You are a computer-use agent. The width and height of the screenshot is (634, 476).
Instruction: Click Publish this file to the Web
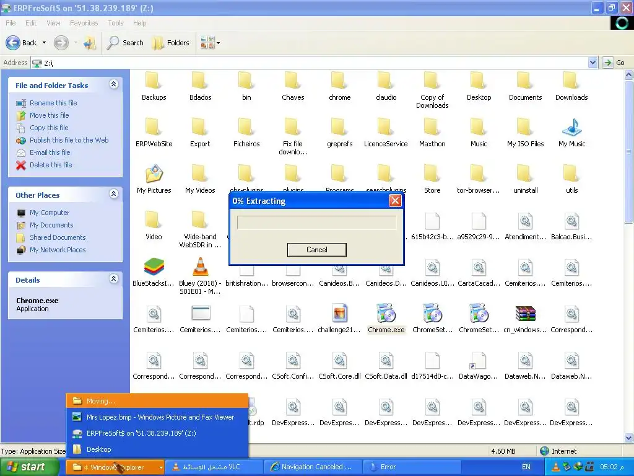pyautogui.click(x=69, y=140)
